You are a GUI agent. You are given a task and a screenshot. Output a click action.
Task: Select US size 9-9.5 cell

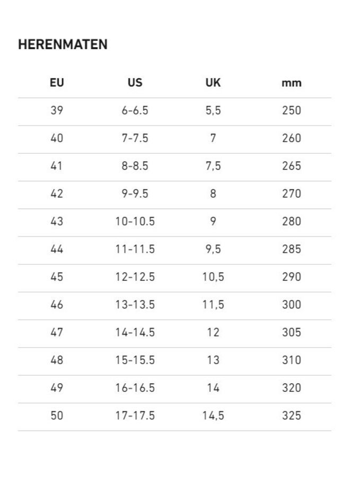click(135, 193)
